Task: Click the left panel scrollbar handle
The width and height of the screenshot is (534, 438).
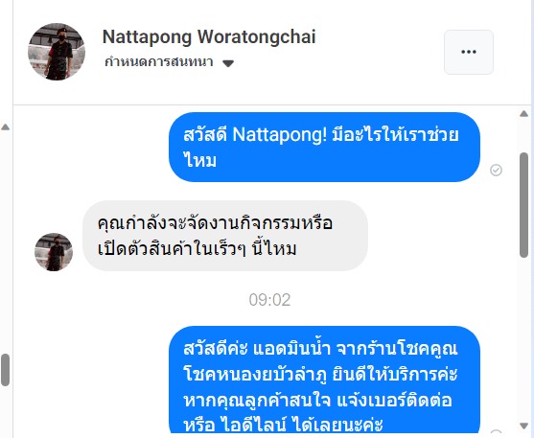Action: pyautogui.click(x=5, y=370)
